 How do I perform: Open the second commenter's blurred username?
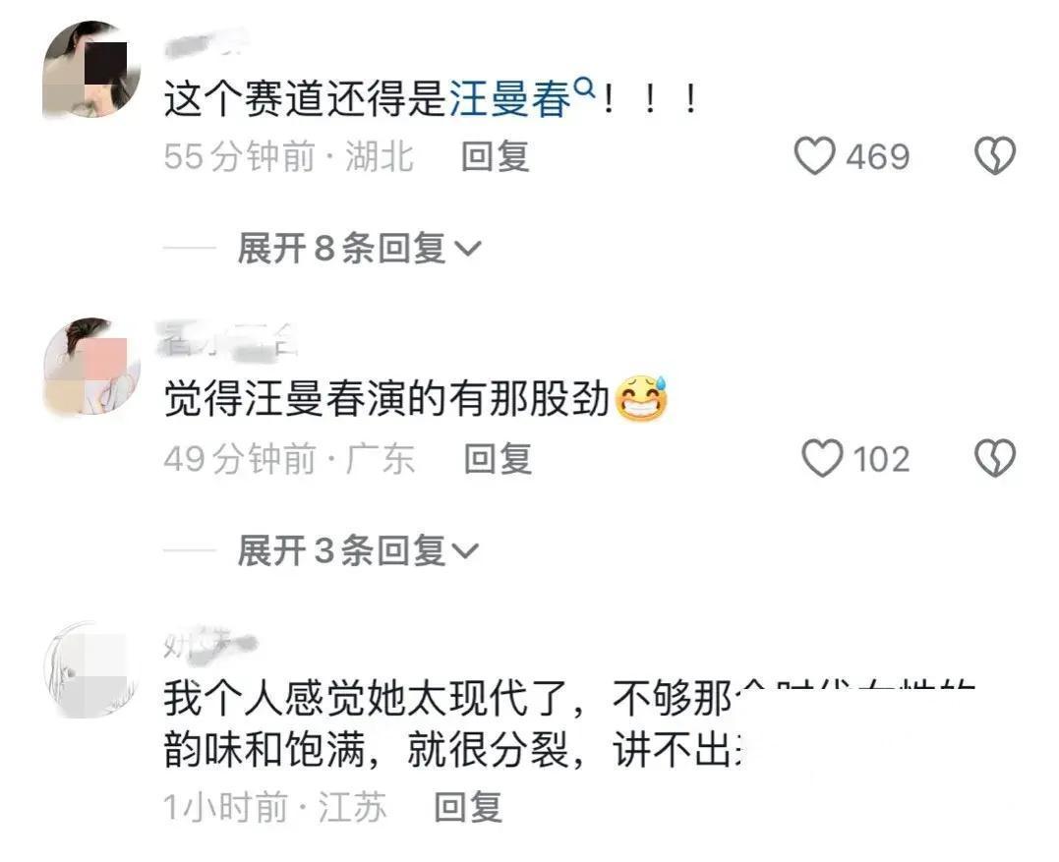click(x=227, y=339)
